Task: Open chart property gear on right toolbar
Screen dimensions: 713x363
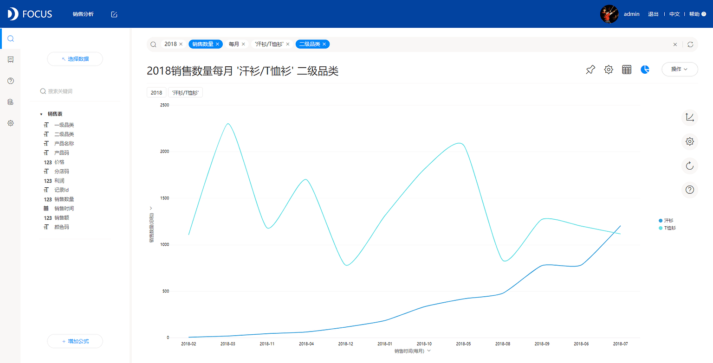Action: 690,141
